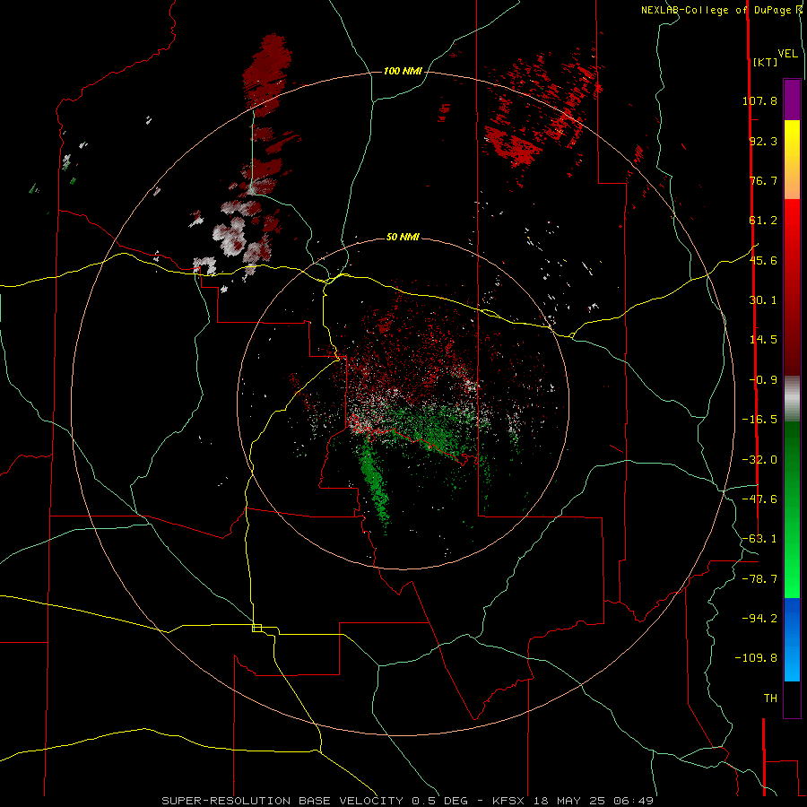
Task: Click the 76.7 velocity scale value
Action: (x=763, y=180)
